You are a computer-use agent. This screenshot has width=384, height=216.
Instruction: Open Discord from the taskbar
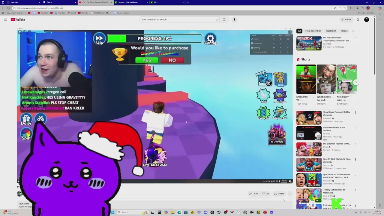pos(205,212)
